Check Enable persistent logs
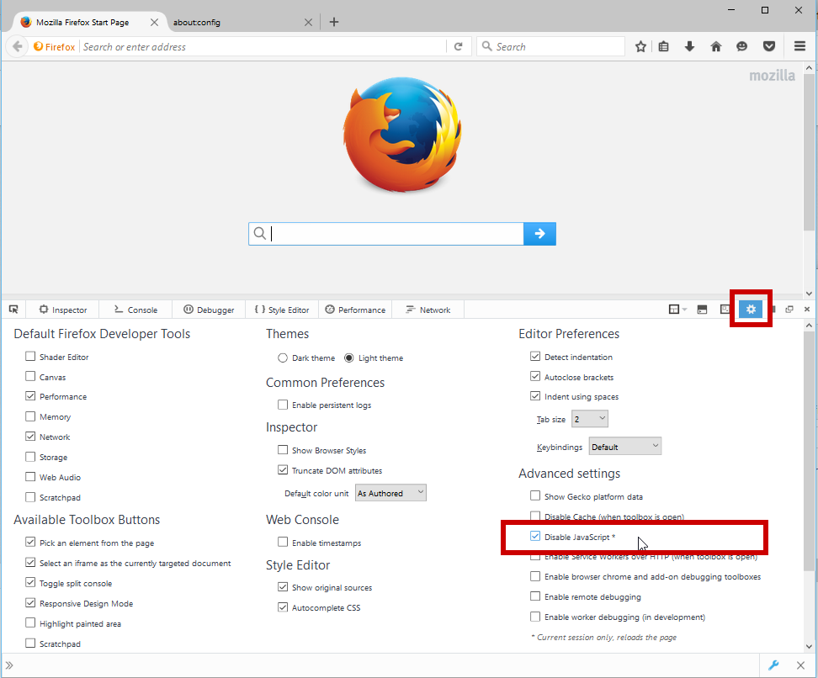818x678 pixels. coord(283,404)
